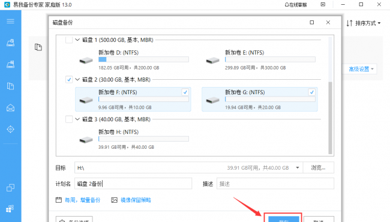Click the E: volume usage bar
The image size is (390, 222).
(x=270, y=59)
